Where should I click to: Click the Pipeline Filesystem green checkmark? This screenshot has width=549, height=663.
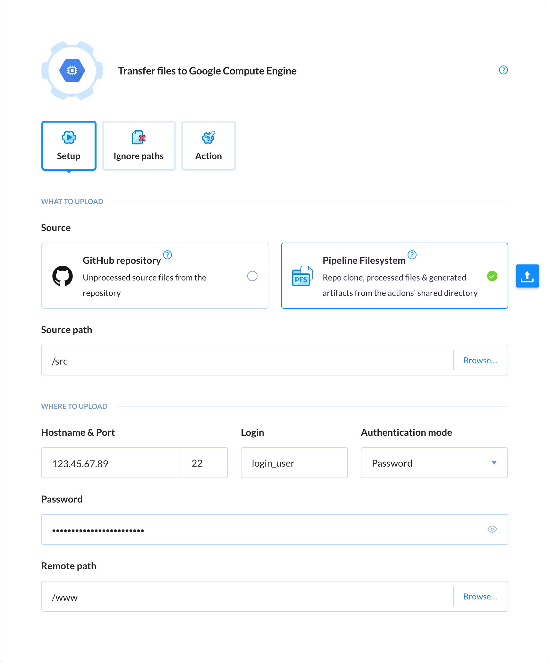tap(492, 276)
